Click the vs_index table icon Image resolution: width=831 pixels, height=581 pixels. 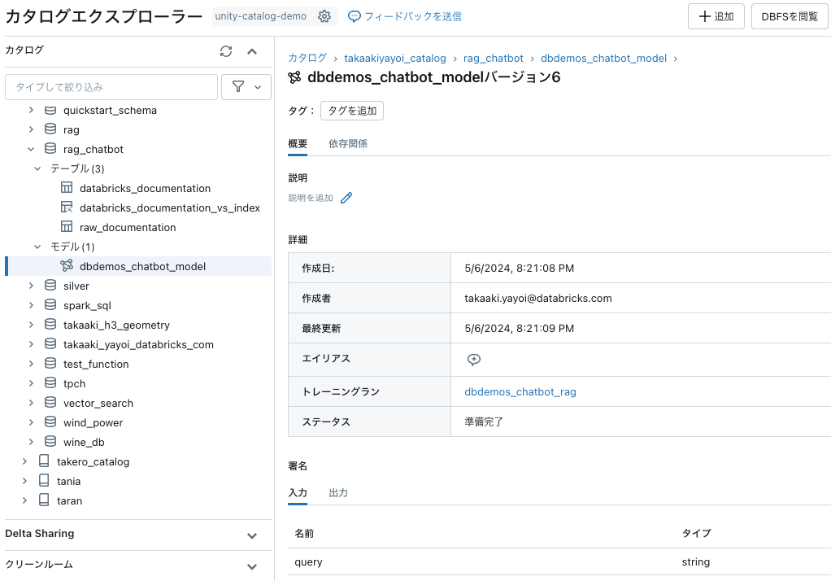(67, 207)
